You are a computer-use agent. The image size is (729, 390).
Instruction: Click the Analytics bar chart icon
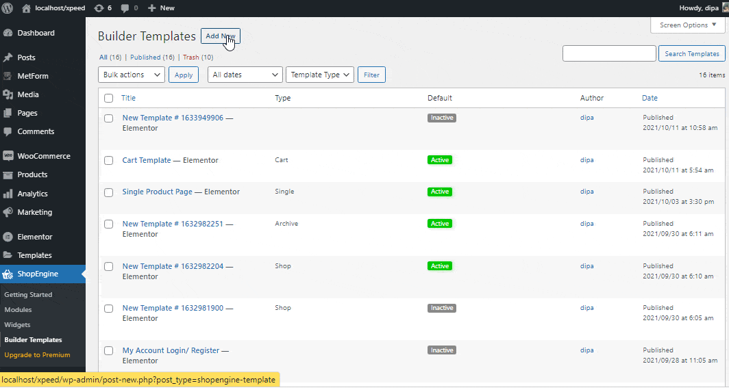pyautogui.click(x=8, y=194)
